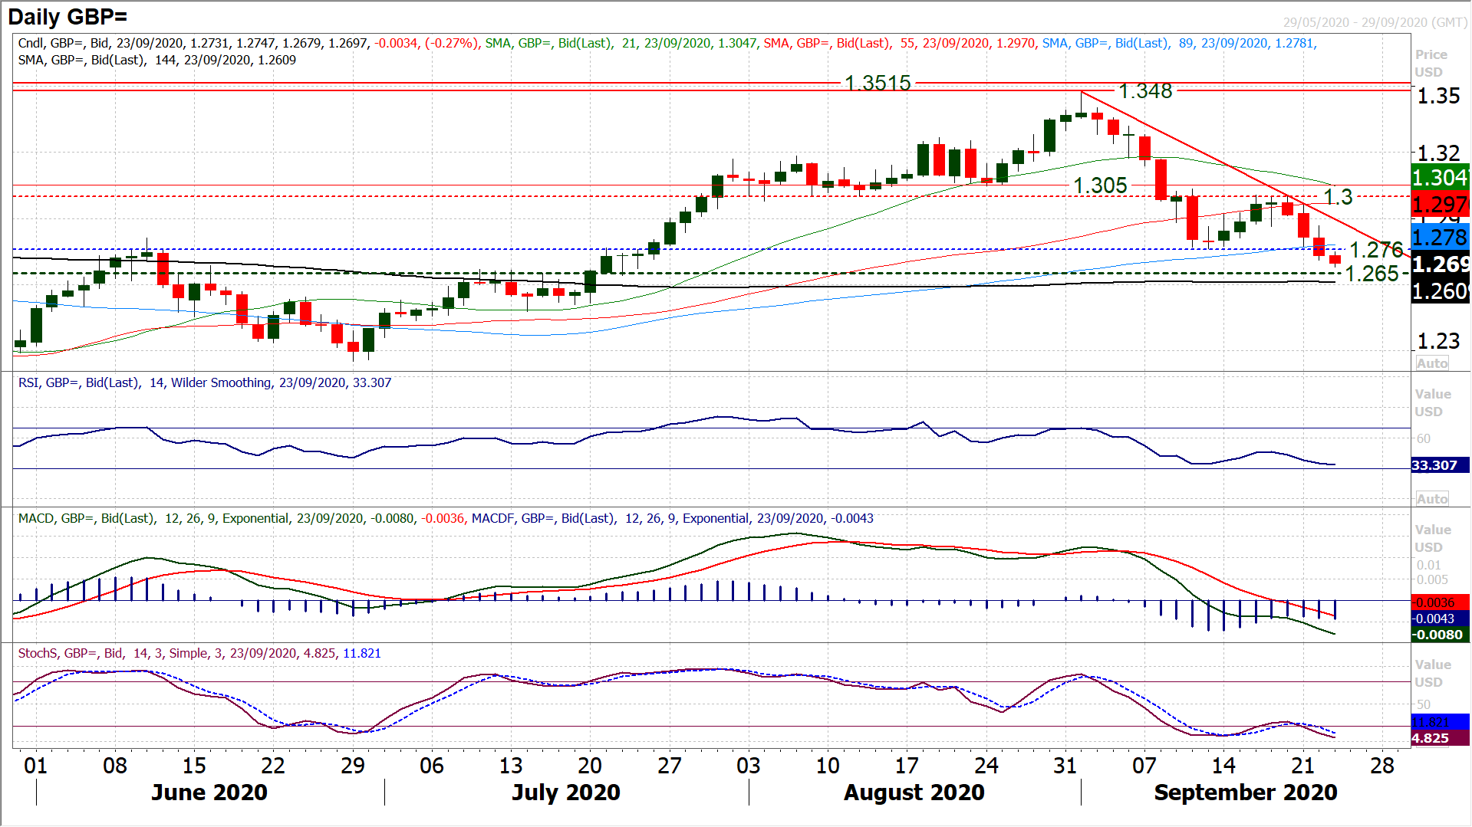This screenshot has width=1472, height=827.
Task: Select the 1.305 horizontal level label
Action: (1100, 185)
